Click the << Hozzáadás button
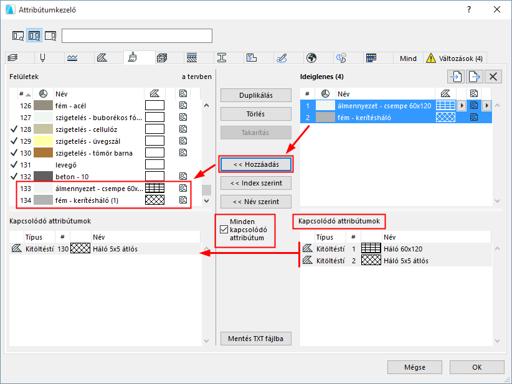The width and height of the screenshot is (512, 384). click(x=256, y=164)
